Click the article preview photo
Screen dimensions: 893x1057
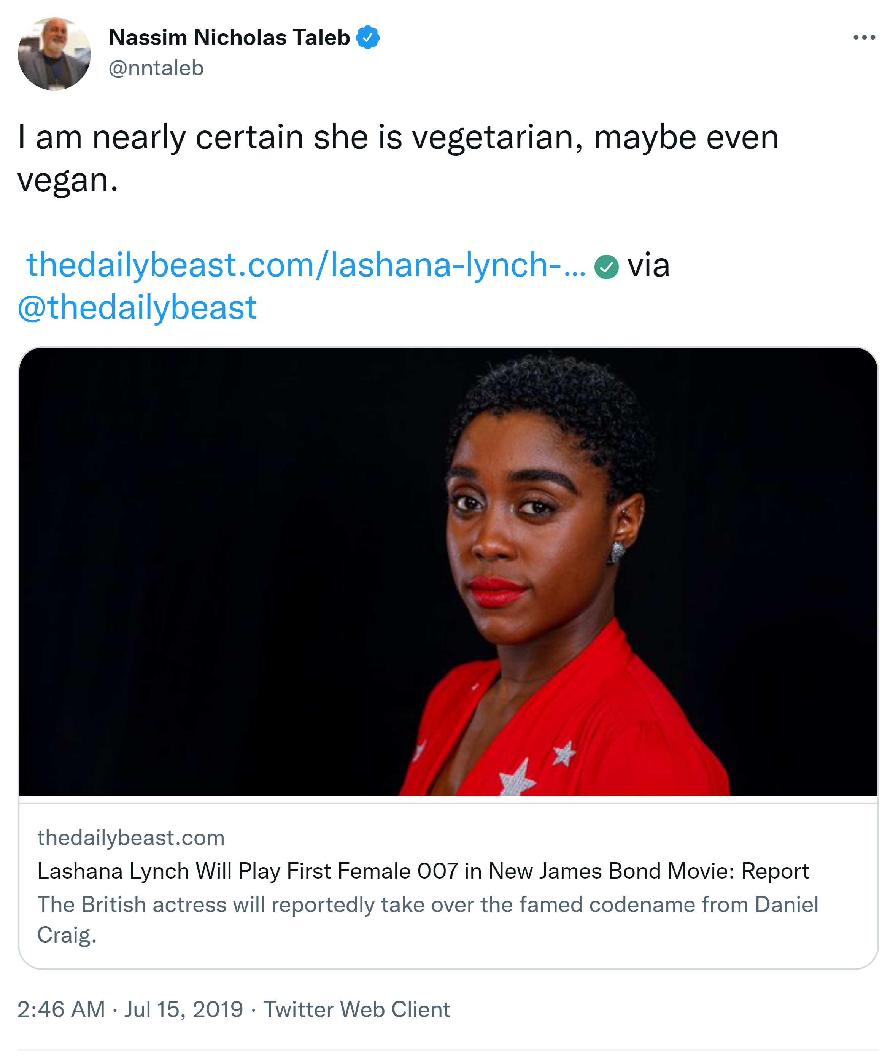click(x=448, y=572)
